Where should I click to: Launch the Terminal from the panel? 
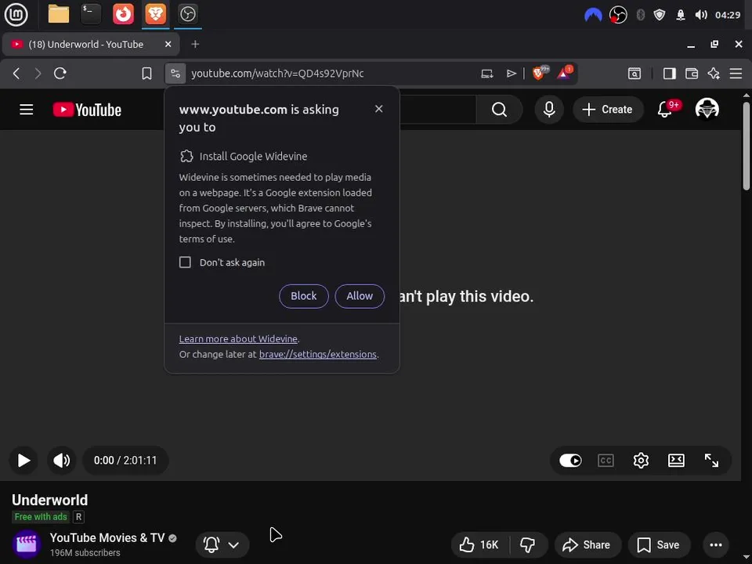(x=91, y=14)
